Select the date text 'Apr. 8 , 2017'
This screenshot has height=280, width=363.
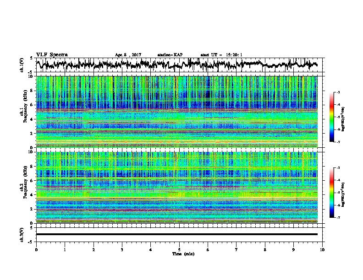[128, 55]
